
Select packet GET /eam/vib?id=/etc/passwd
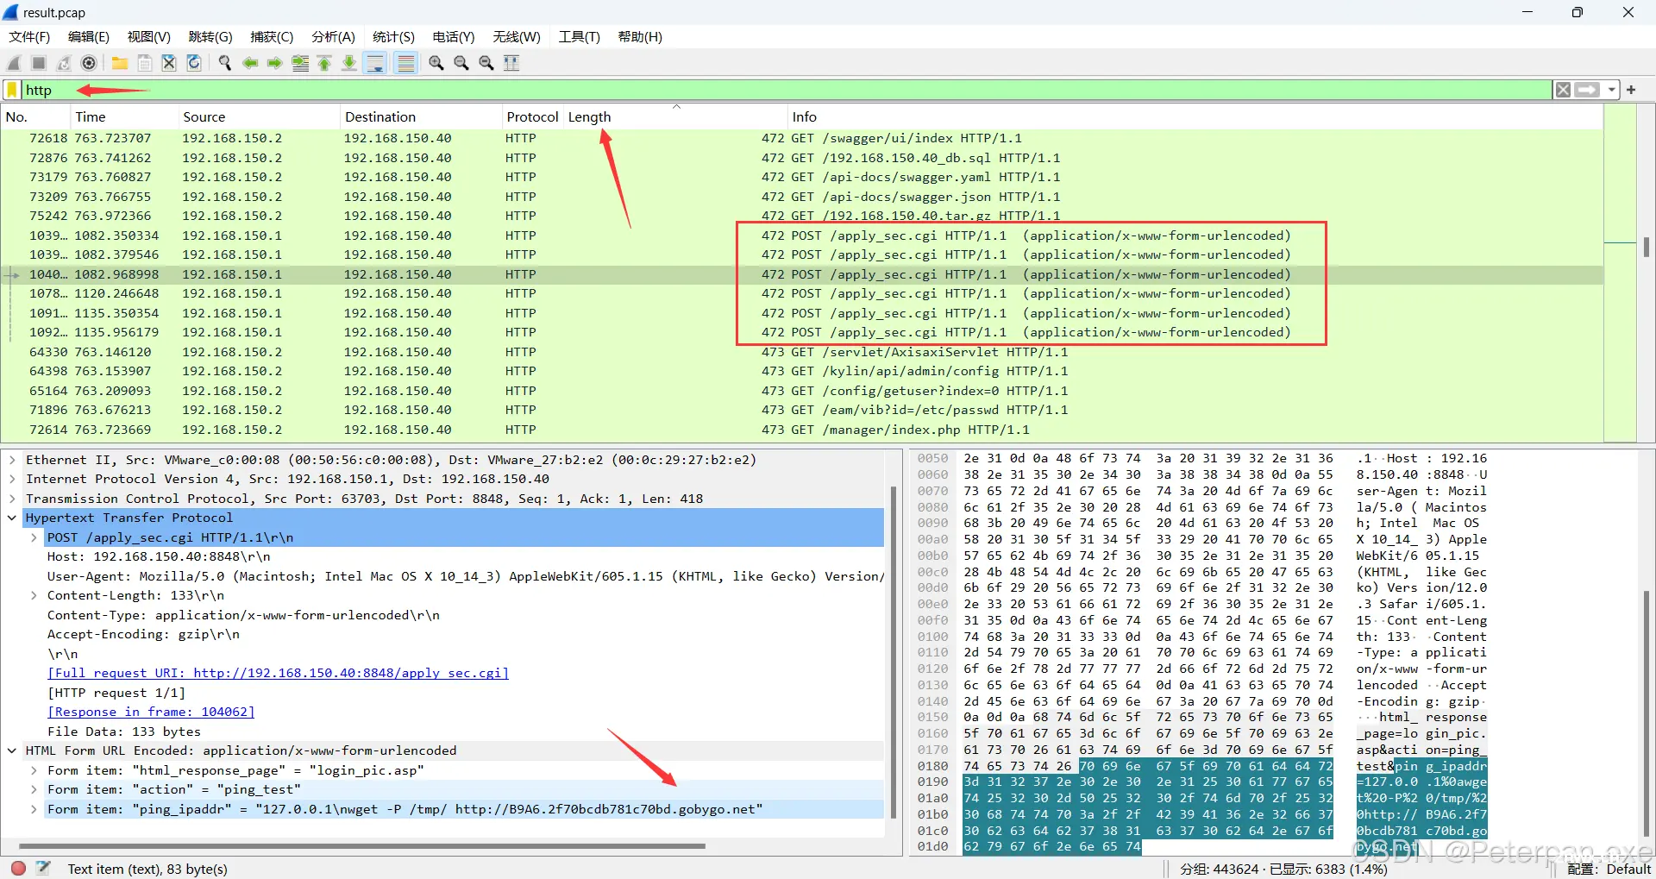click(x=802, y=410)
